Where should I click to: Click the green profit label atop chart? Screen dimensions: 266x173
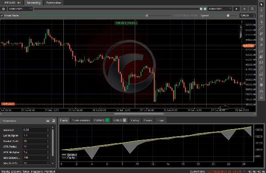[126, 23]
